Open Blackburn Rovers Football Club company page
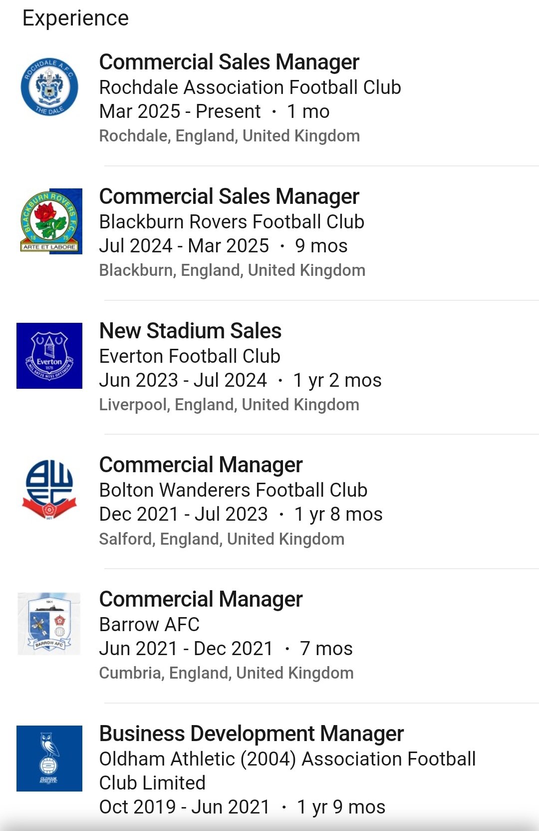This screenshot has height=831, width=539. pyautogui.click(x=232, y=222)
